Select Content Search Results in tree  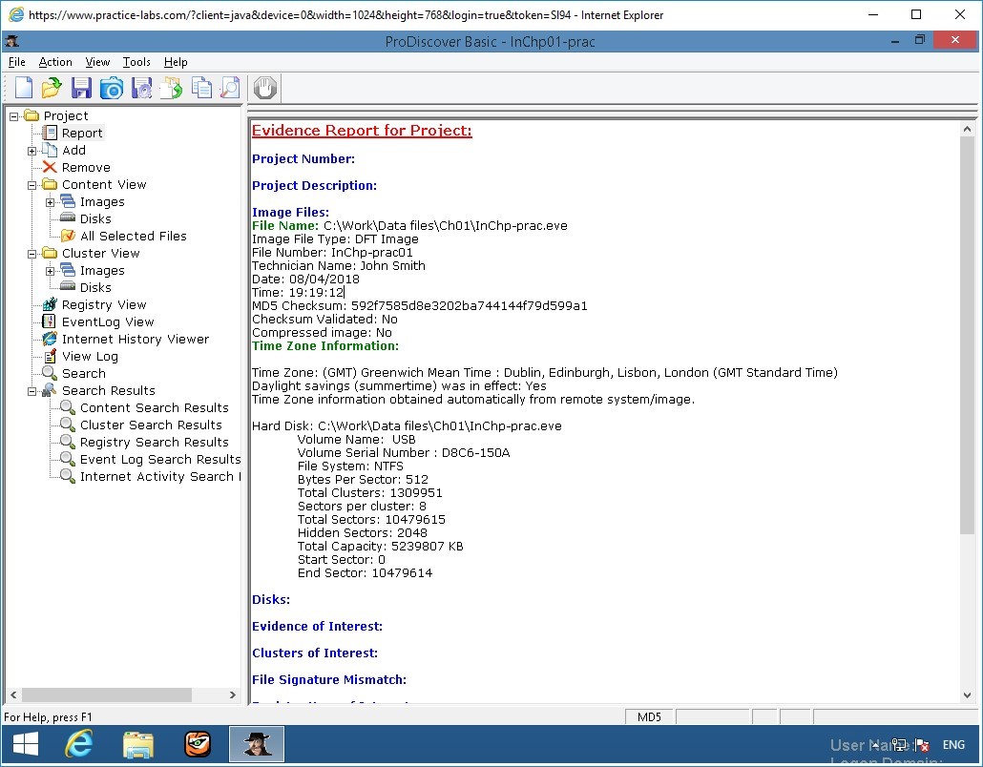(155, 408)
